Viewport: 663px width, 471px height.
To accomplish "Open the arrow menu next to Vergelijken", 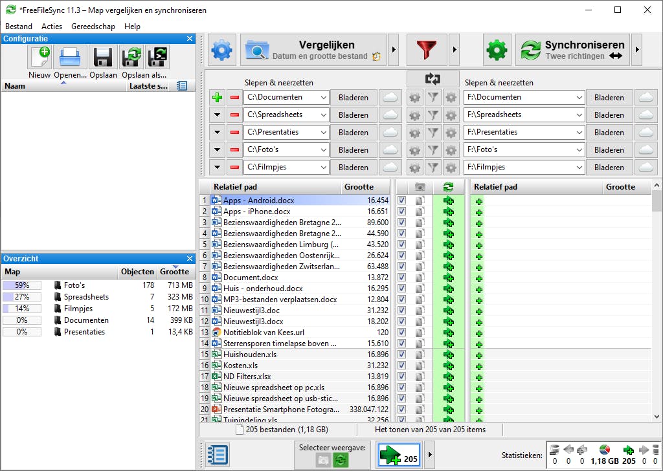I will click(x=394, y=50).
